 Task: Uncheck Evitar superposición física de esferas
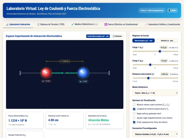[x=134, y=122]
